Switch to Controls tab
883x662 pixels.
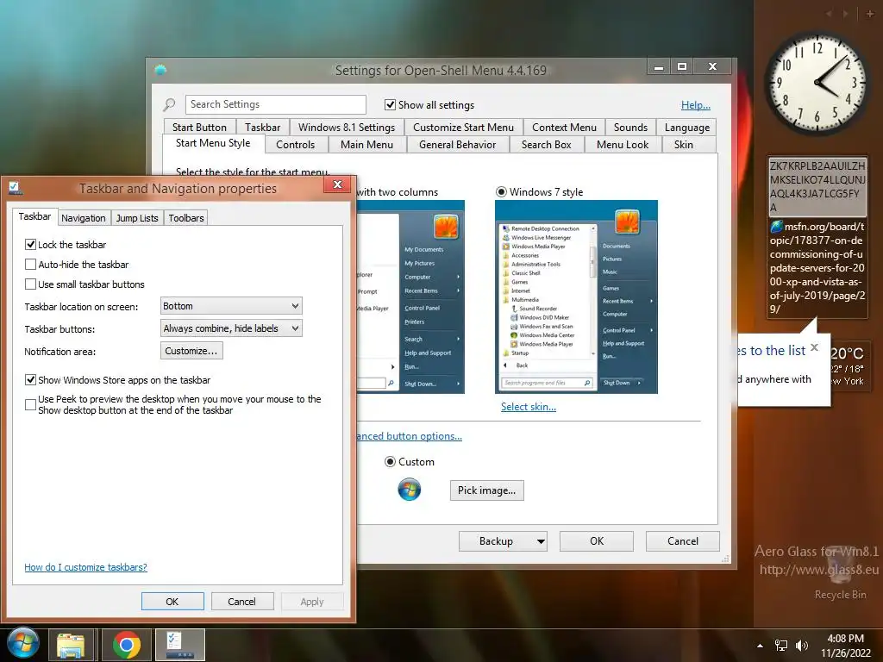click(295, 145)
